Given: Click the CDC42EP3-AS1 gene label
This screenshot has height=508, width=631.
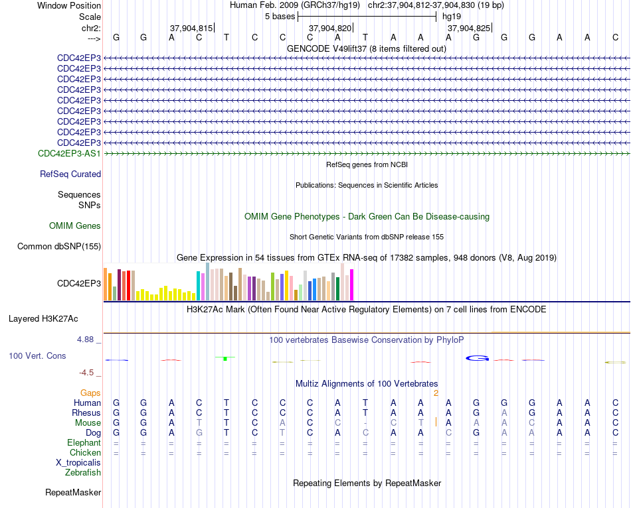Looking at the screenshot, I should (69, 153).
